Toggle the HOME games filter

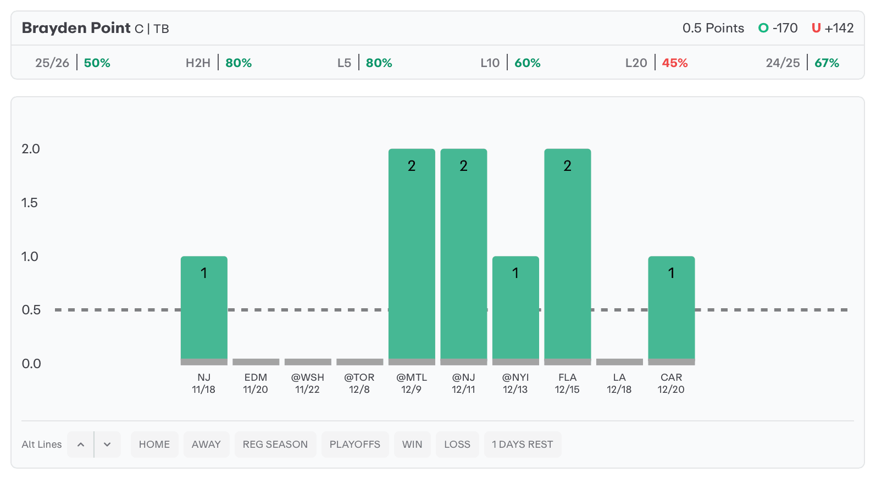click(x=154, y=444)
